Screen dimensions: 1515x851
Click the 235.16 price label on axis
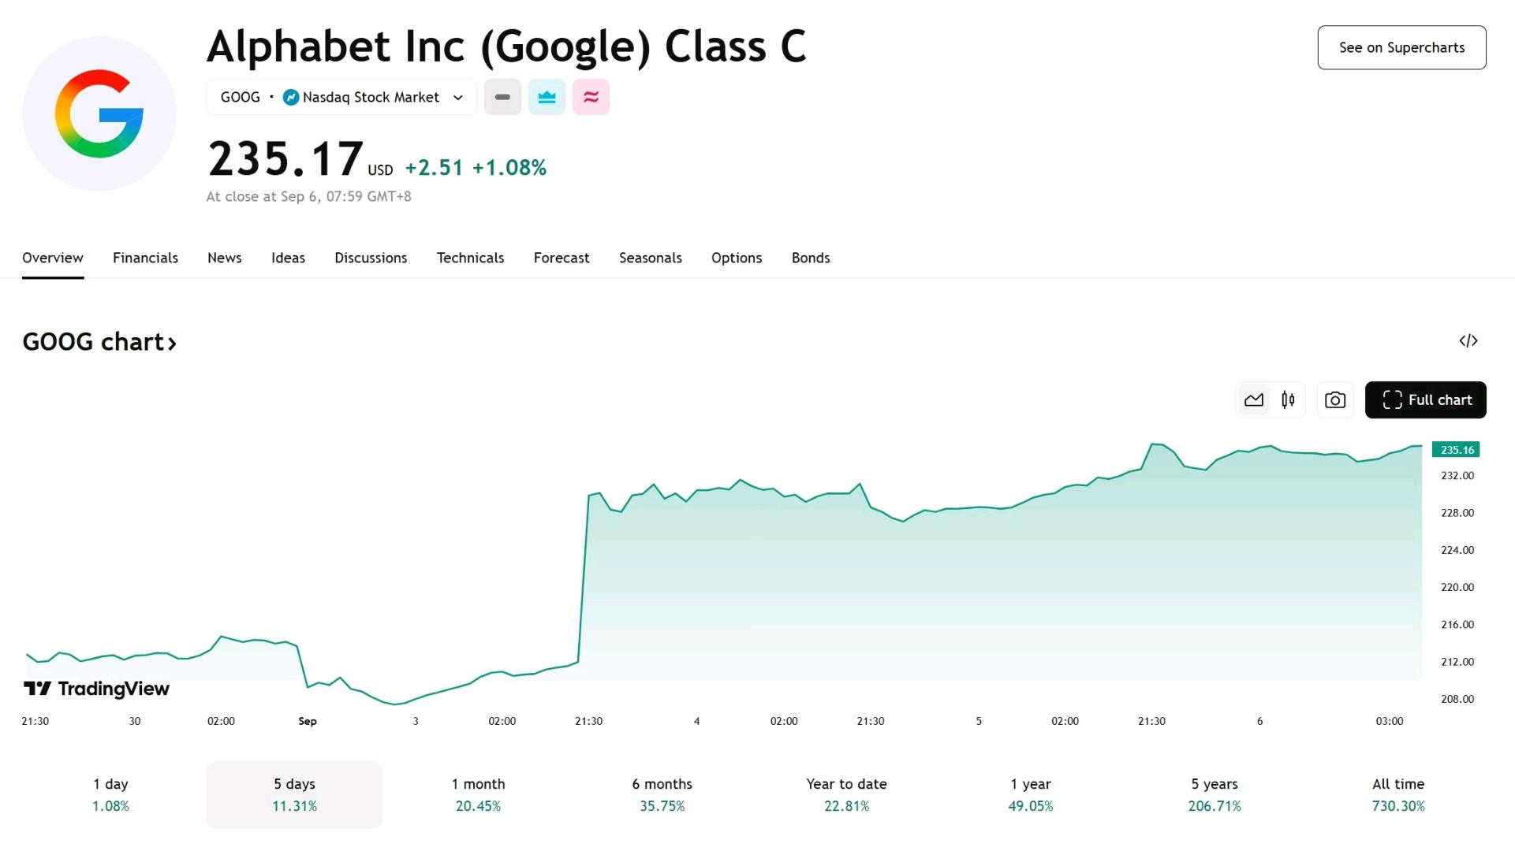coord(1456,450)
